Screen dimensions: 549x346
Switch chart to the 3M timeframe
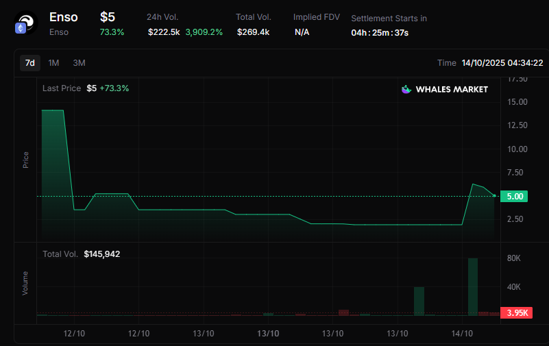pyautogui.click(x=79, y=63)
